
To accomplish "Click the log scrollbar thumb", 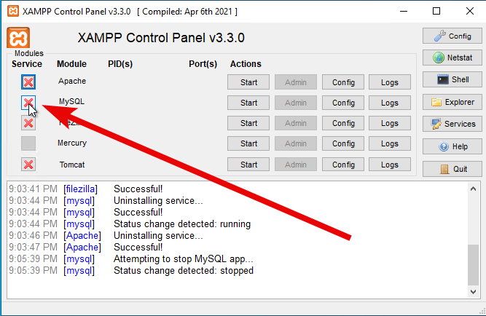I will coord(473,264).
